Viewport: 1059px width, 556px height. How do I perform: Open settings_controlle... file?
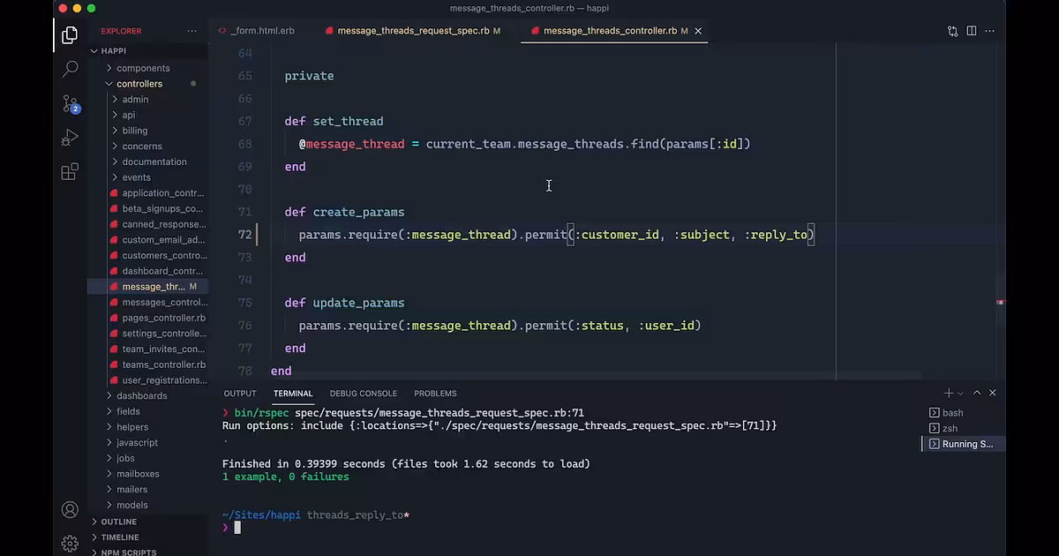tap(164, 334)
